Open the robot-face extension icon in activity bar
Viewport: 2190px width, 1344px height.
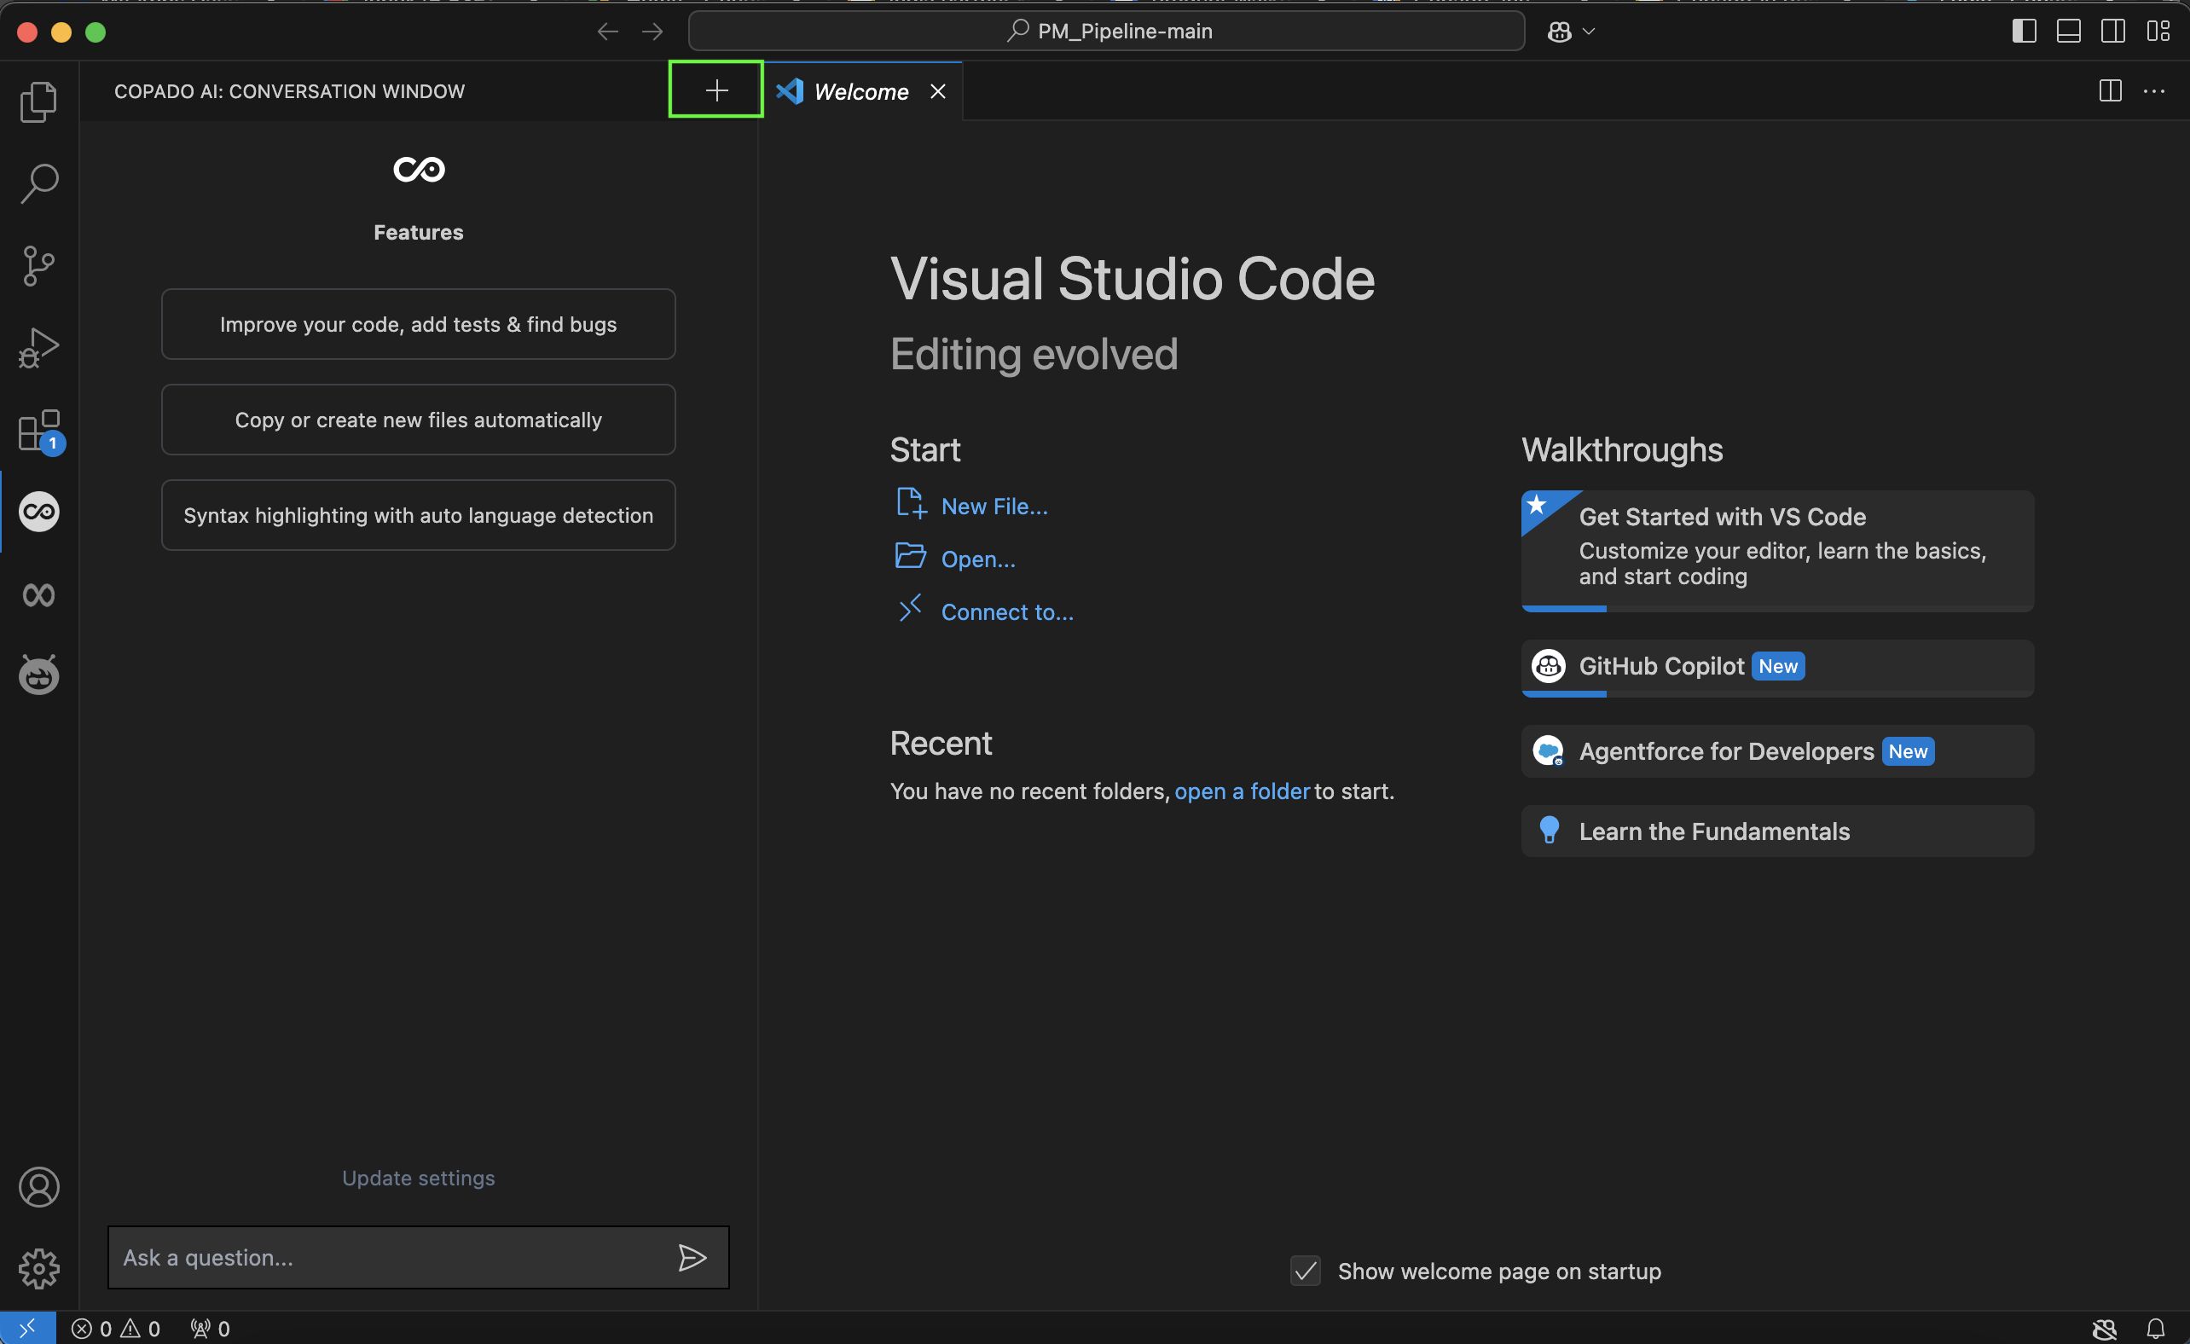pos(38,675)
